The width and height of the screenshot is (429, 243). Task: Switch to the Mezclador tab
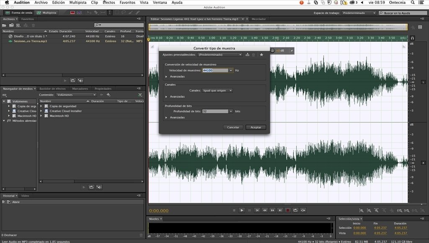(258, 19)
